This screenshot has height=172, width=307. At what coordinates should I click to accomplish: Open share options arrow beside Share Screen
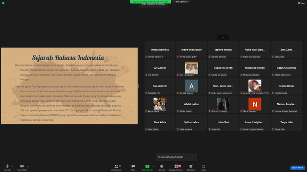pyautogui.click(x=153, y=166)
